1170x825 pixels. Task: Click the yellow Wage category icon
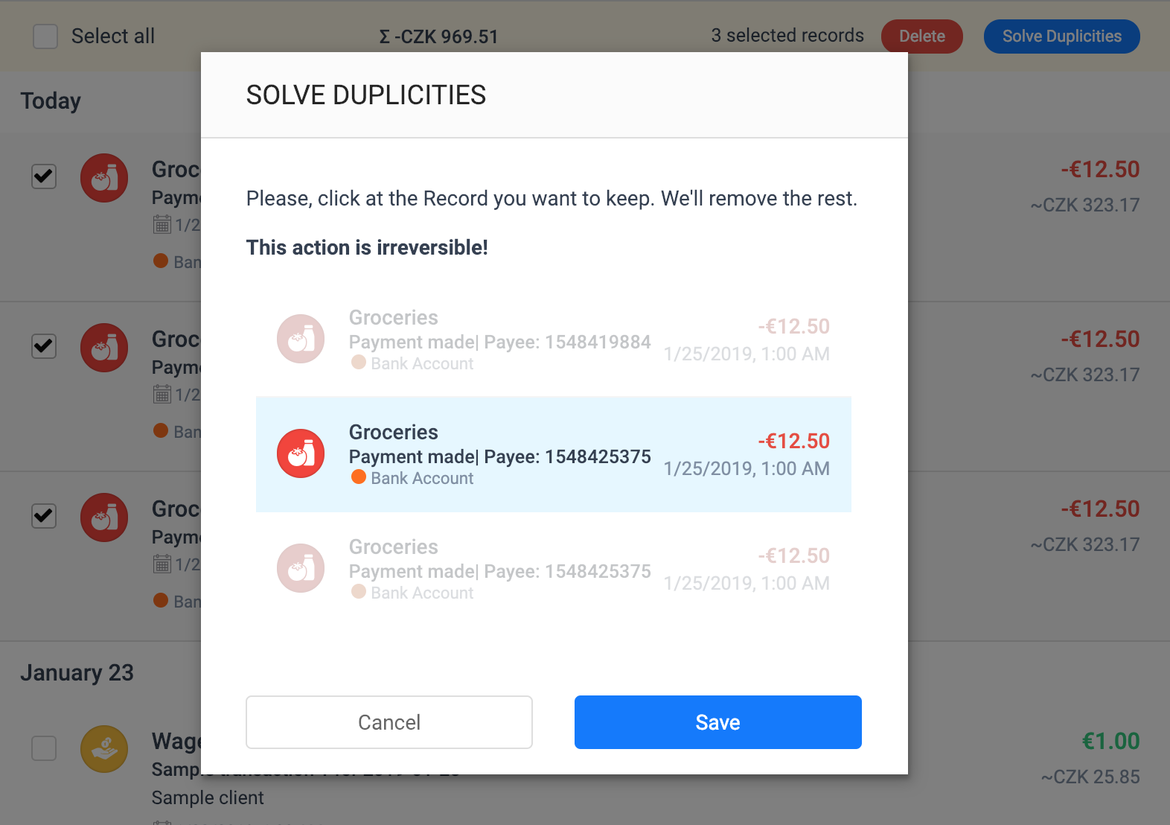click(104, 749)
